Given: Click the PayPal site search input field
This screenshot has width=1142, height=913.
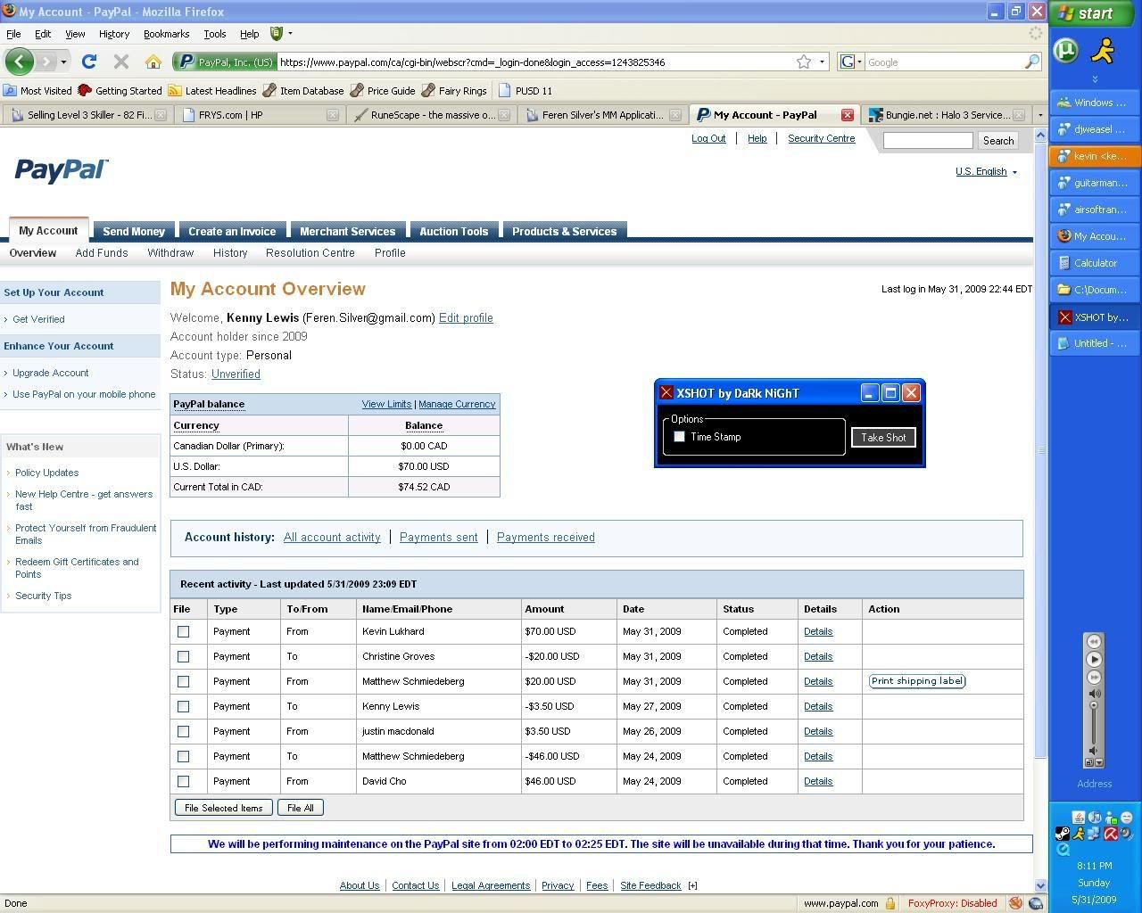Looking at the screenshot, I should click(x=928, y=140).
